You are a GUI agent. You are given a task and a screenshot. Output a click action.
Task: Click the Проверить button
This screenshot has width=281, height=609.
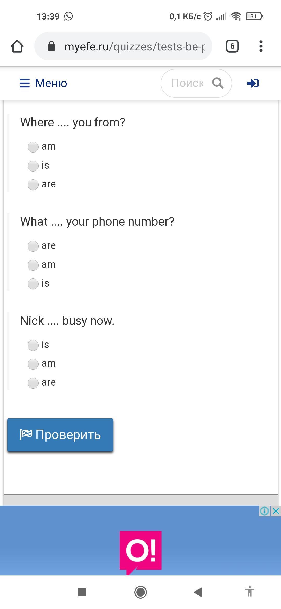click(60, 435)
